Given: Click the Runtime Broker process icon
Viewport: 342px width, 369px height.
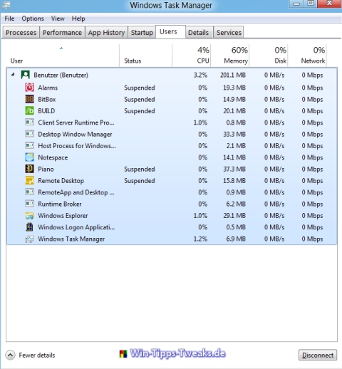Looking at the screenshot, I should tap(29, 204).
